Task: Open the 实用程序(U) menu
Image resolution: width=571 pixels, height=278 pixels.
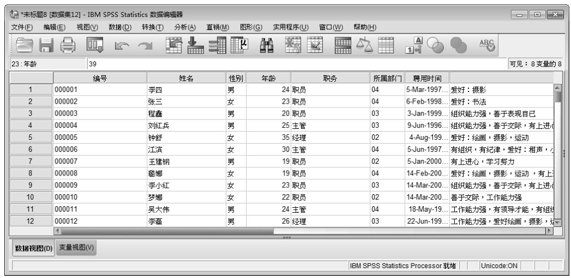Action: (291, 27)
